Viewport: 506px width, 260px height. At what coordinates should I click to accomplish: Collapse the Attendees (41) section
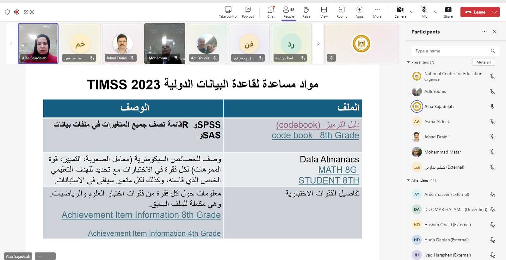coord(409,180)
